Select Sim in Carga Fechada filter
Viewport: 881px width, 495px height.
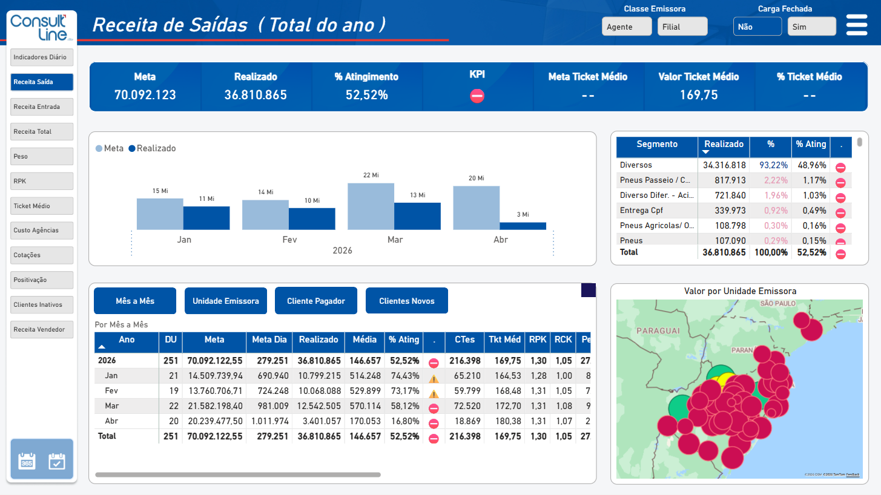pos(812,27)
